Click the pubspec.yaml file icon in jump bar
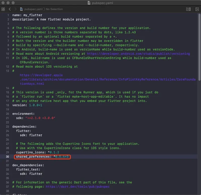 pyautogui.click(x=21, y=9)
